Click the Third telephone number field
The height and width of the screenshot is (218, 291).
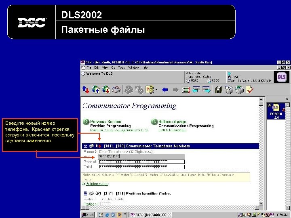point(141,167)
